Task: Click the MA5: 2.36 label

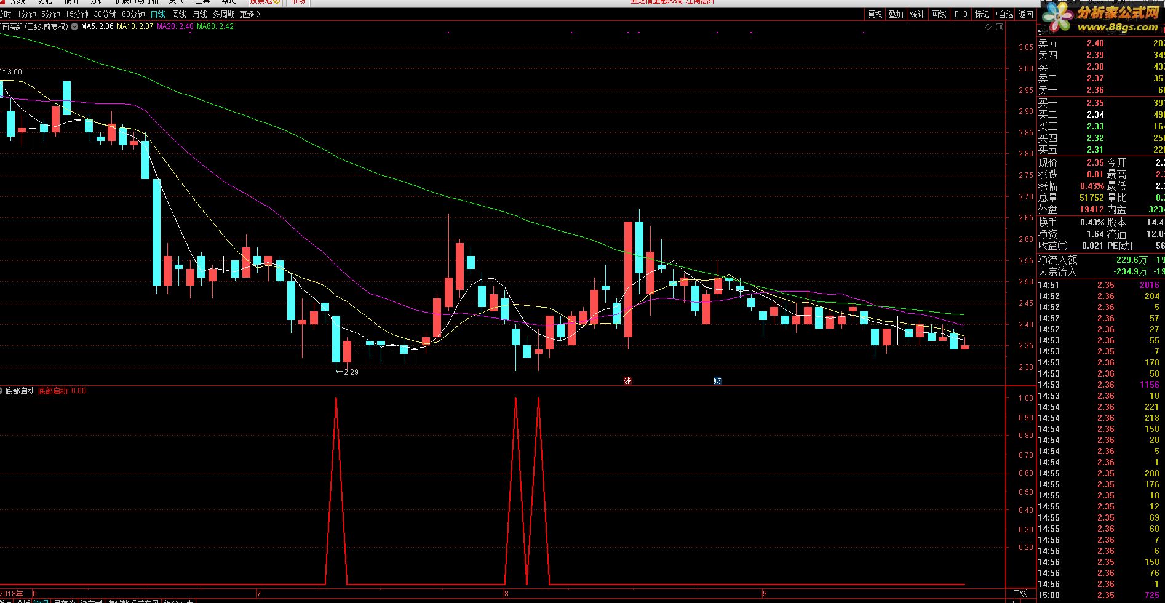Action: [97, 26]
